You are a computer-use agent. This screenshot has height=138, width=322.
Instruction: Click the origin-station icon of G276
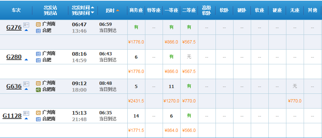[x=38, y=24]
